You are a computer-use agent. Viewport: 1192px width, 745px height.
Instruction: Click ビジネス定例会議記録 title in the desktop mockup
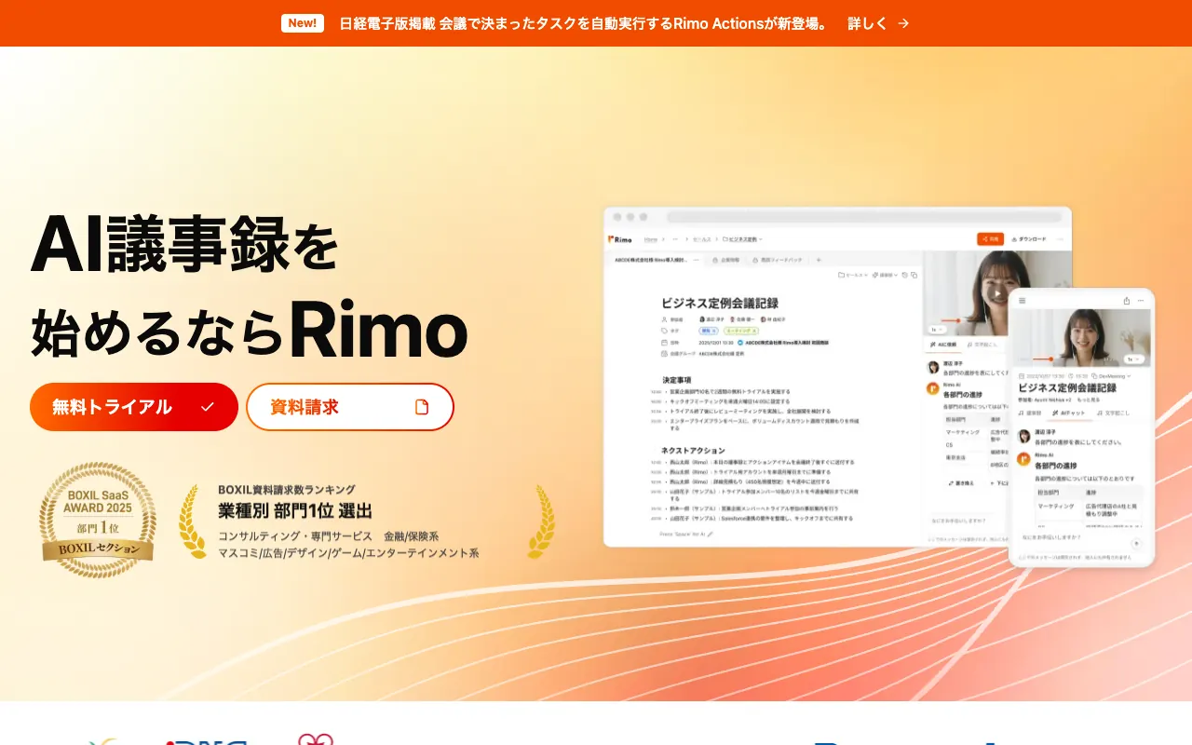point(720,303)
